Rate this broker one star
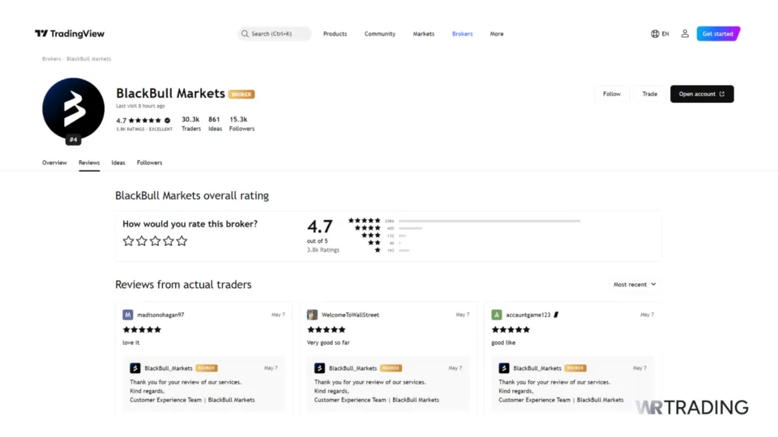The image size is (778, 437). coord(128,241)
